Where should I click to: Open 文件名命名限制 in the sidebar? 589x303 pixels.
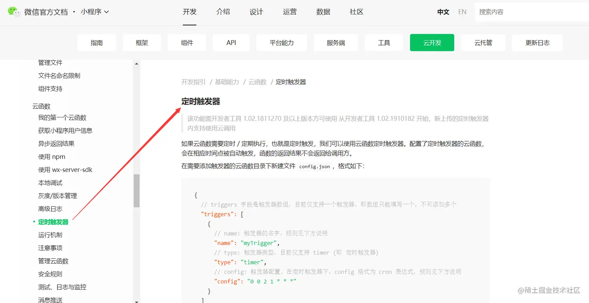[x=59, y=76]
